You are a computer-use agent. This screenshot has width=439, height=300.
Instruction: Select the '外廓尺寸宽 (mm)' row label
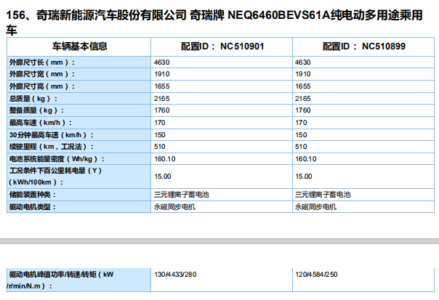[x=42, y=74]
